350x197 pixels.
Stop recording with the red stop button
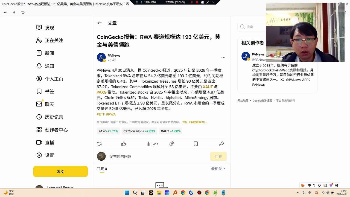click(197, 2)
